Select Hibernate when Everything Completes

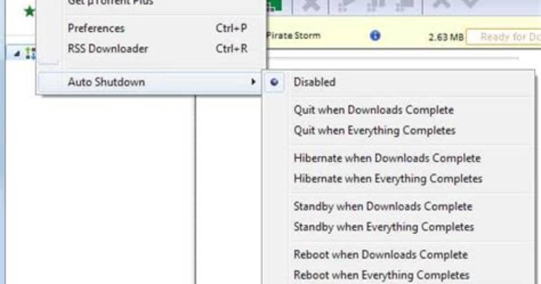[x=388, y=179]
